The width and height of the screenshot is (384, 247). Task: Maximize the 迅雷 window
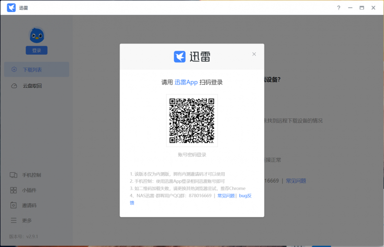[x=361, y=8]
